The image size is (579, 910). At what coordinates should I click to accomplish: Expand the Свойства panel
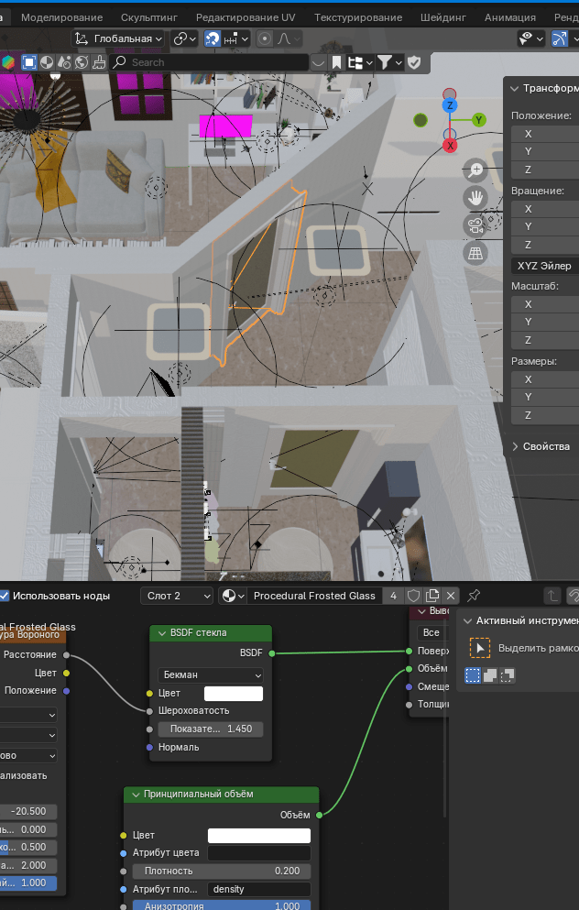click(515, 446)
